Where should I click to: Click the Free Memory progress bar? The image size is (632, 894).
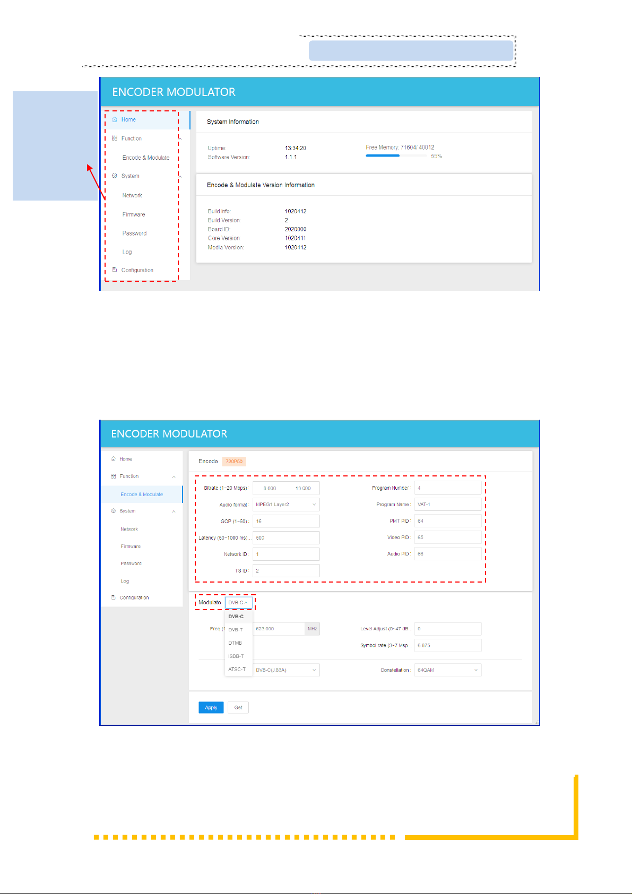tap(395, 156)
